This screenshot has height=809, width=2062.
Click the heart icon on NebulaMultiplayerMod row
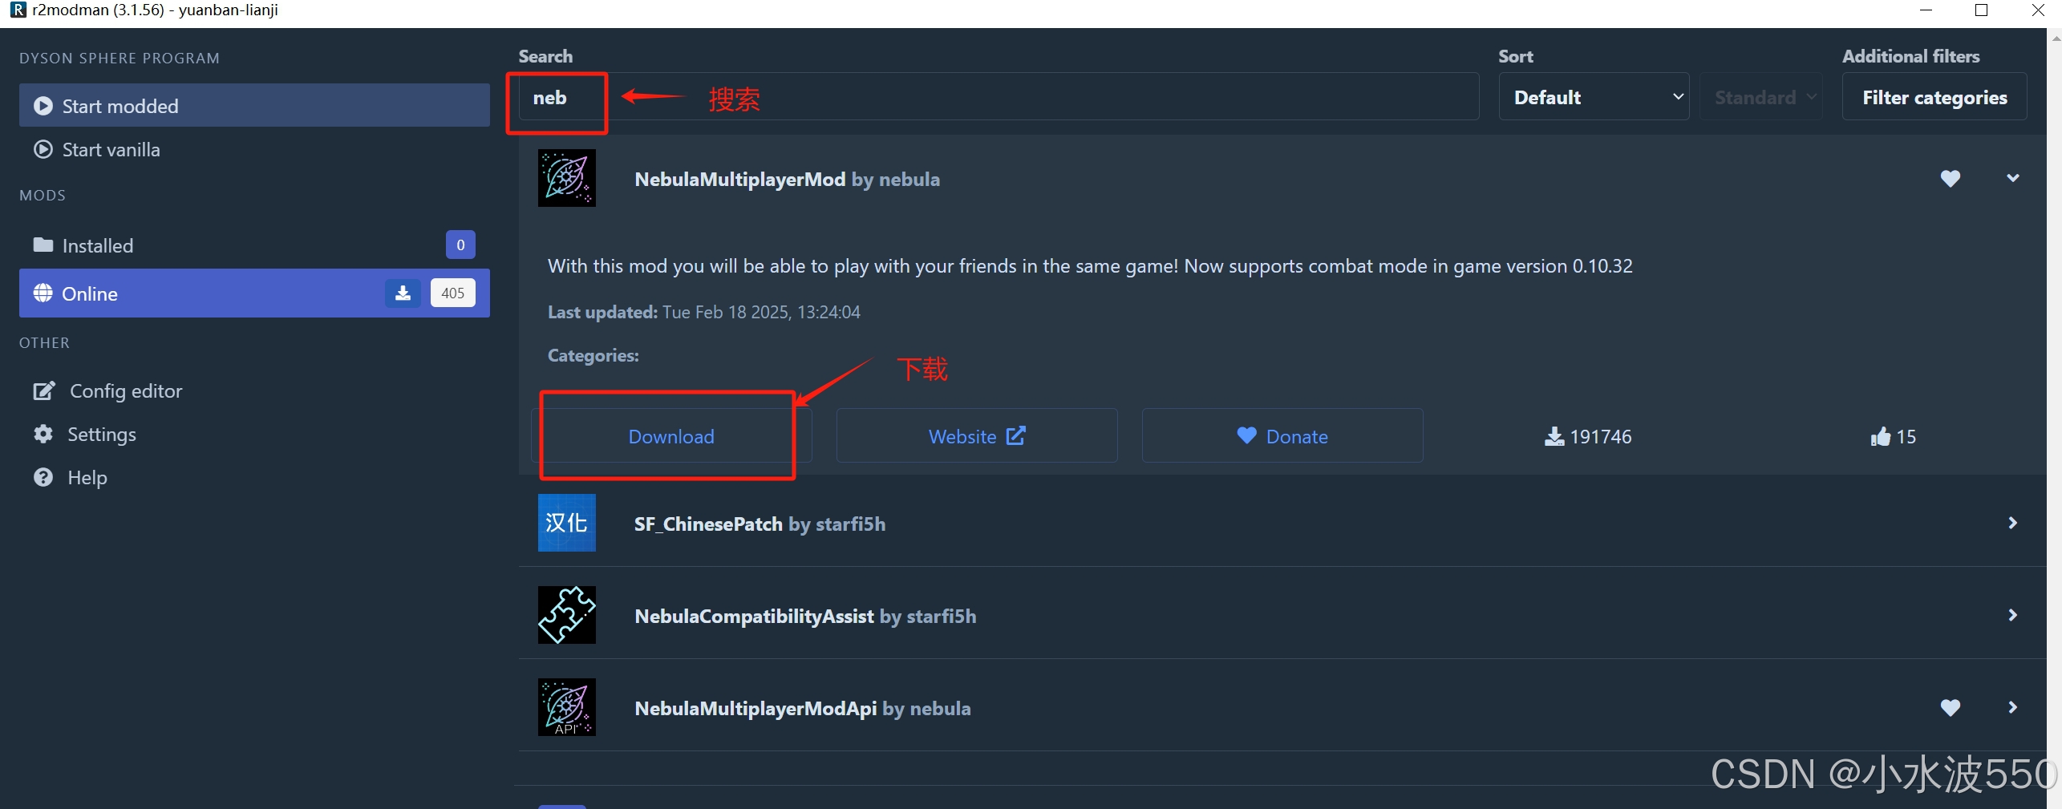click(1951, 179)
